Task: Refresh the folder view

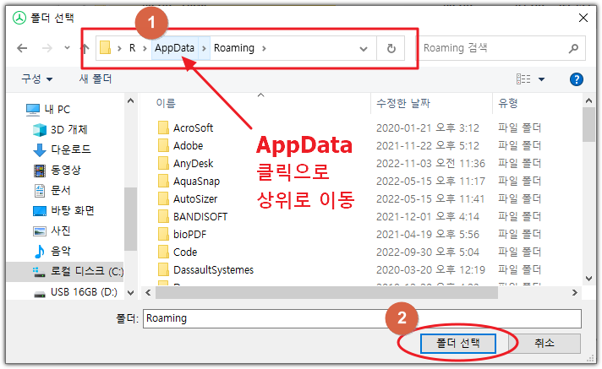Action: [391, 48]
